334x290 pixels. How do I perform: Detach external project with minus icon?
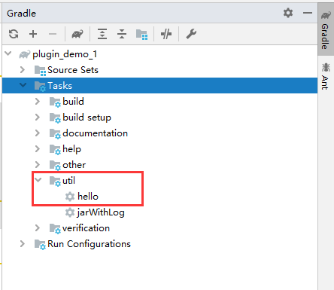(53, 34)
